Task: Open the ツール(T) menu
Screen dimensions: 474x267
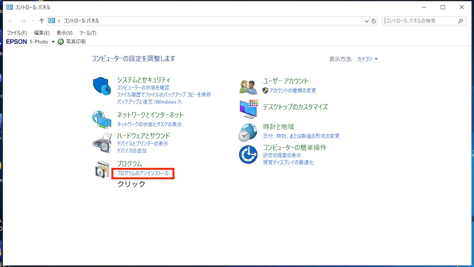Action: pyautogui.click(x=88, y=33)
